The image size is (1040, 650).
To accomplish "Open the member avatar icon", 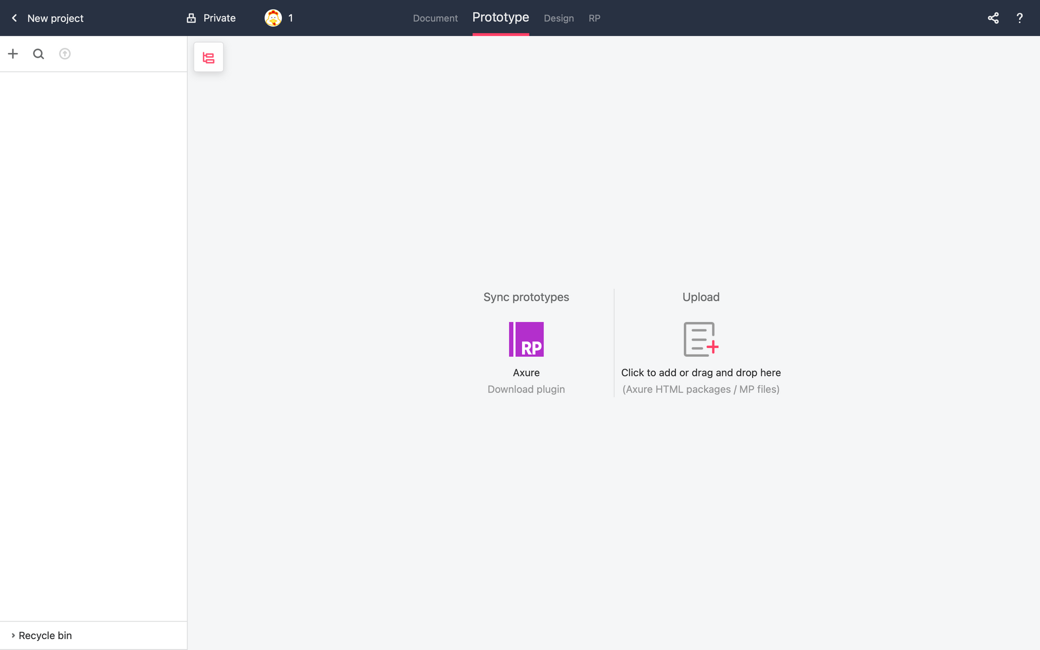I will pyautogui.click(x=273, y=18).
